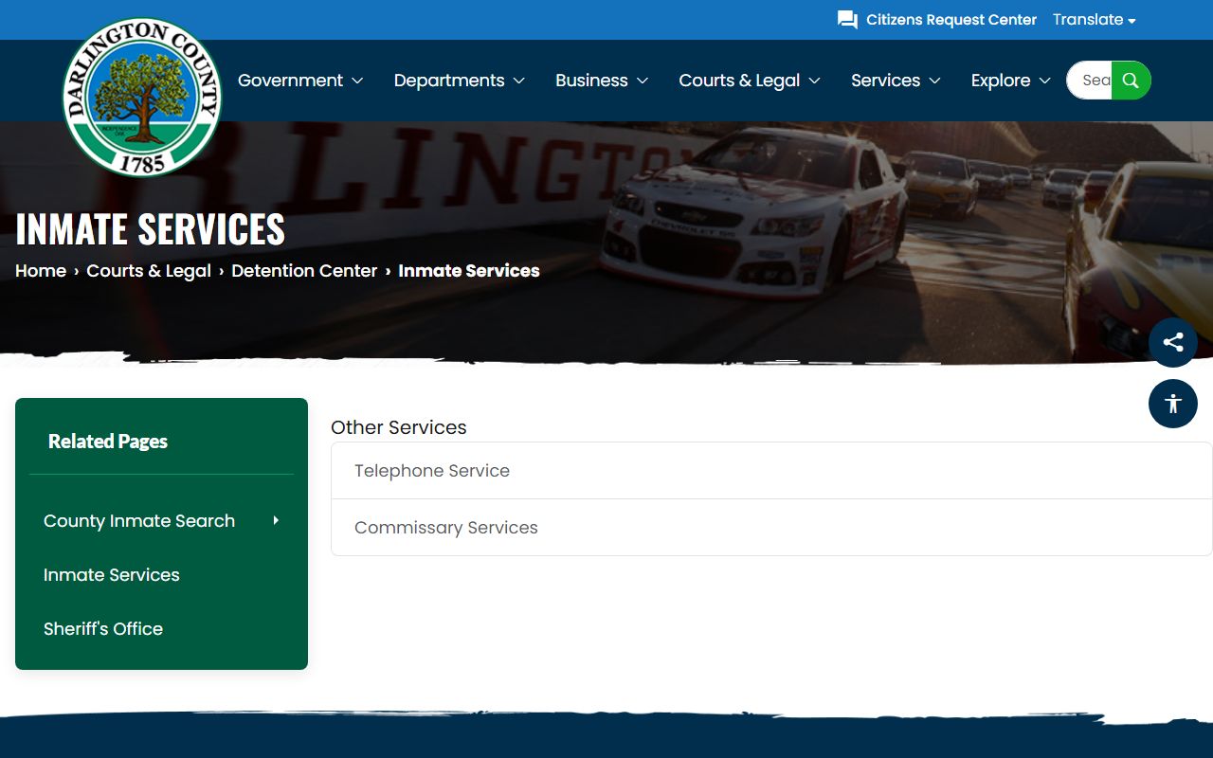Open Citizens Request Center link
Screen dimensions: 1213x758
click(951, 20)
